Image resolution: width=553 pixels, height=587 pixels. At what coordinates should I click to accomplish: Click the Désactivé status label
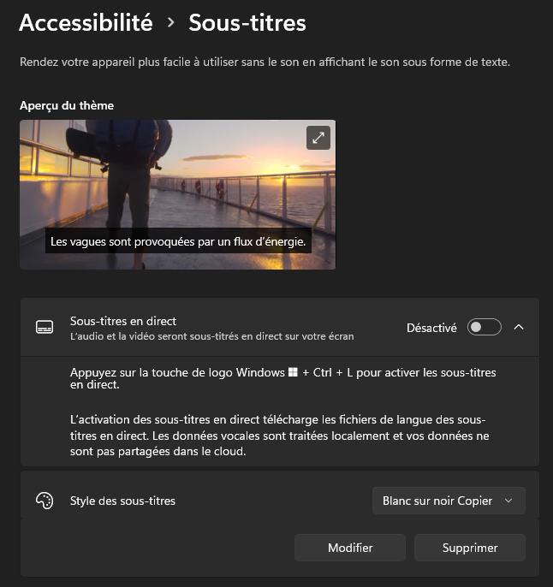point(431,328)
